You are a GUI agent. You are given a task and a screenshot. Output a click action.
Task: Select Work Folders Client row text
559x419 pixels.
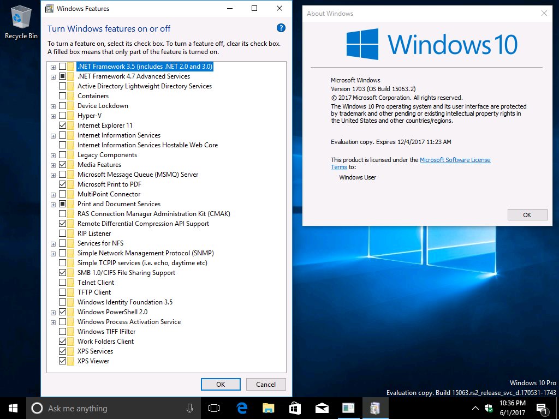(x=105, y=342)
